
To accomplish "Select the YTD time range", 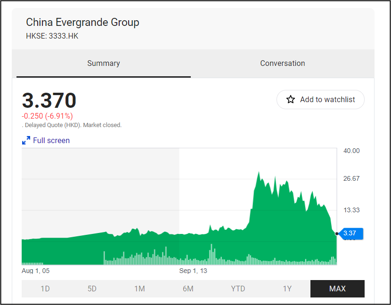I will click(x=238, y=289).
